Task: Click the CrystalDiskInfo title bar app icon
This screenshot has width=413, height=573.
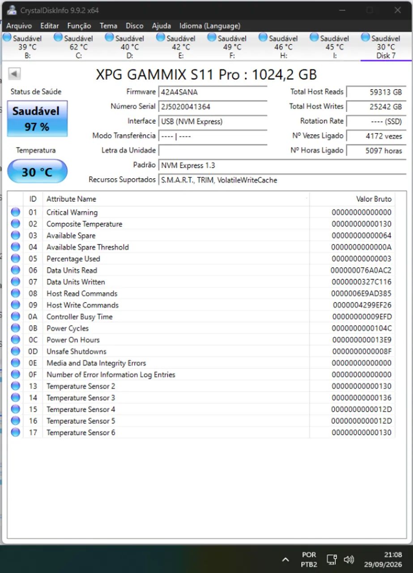Action: pyautogui.click(x=12, y=10)
